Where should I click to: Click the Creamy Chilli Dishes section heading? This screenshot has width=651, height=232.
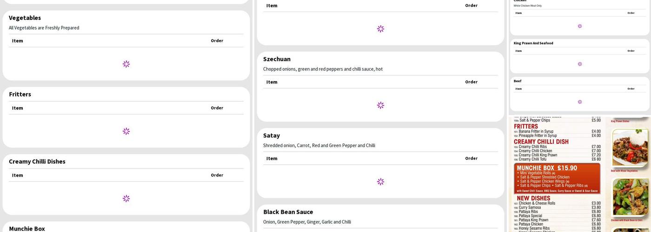coord(37,161)
